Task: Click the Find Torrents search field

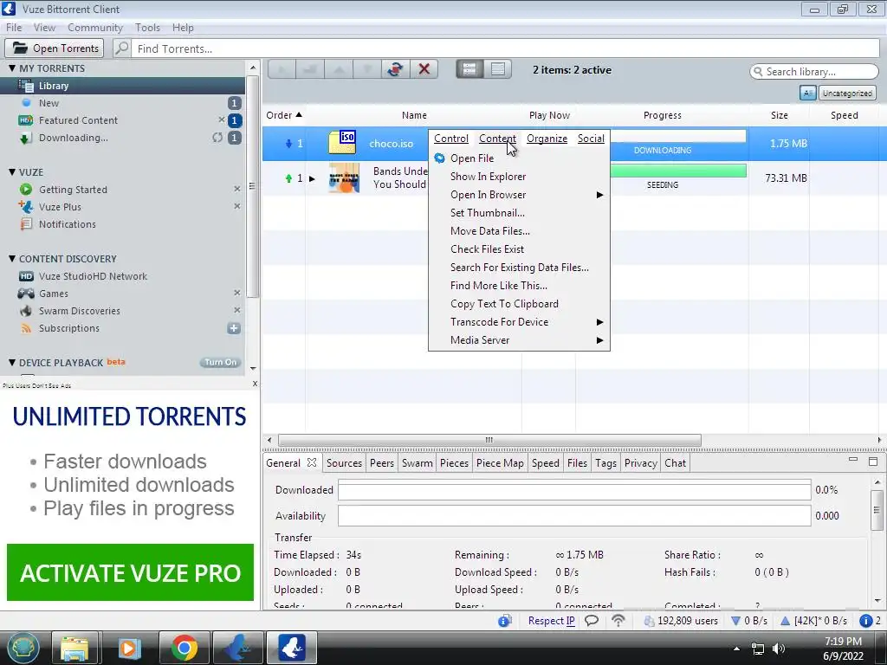Action: (506, 48)
